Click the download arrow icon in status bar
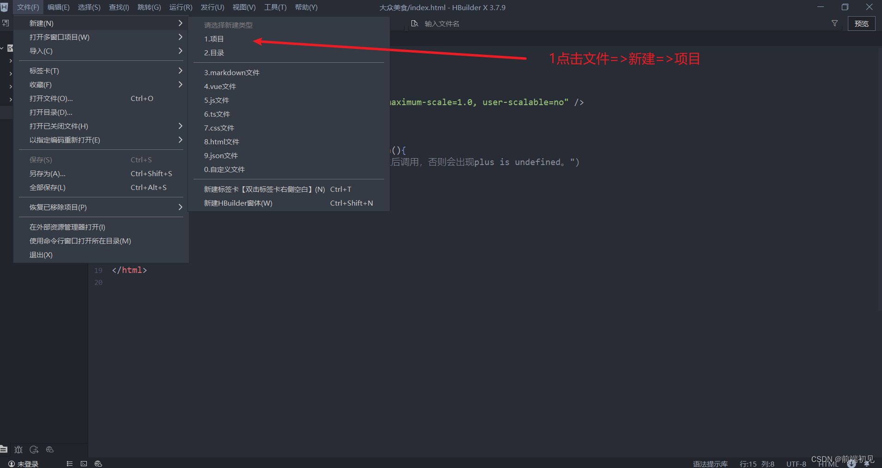Image resolution: width=882 pixels, height=468 pixels. click(852, 464)
